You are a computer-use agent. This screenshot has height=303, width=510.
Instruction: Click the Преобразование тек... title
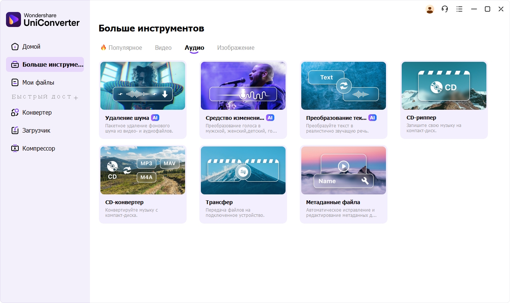point(336,118)
